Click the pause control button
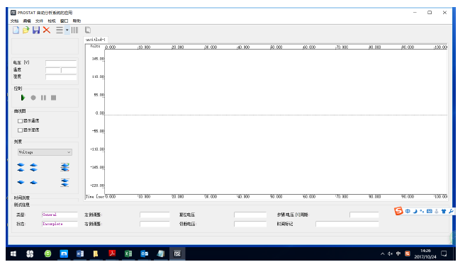The width and height of the screenshot is (470, 279). 43,98
